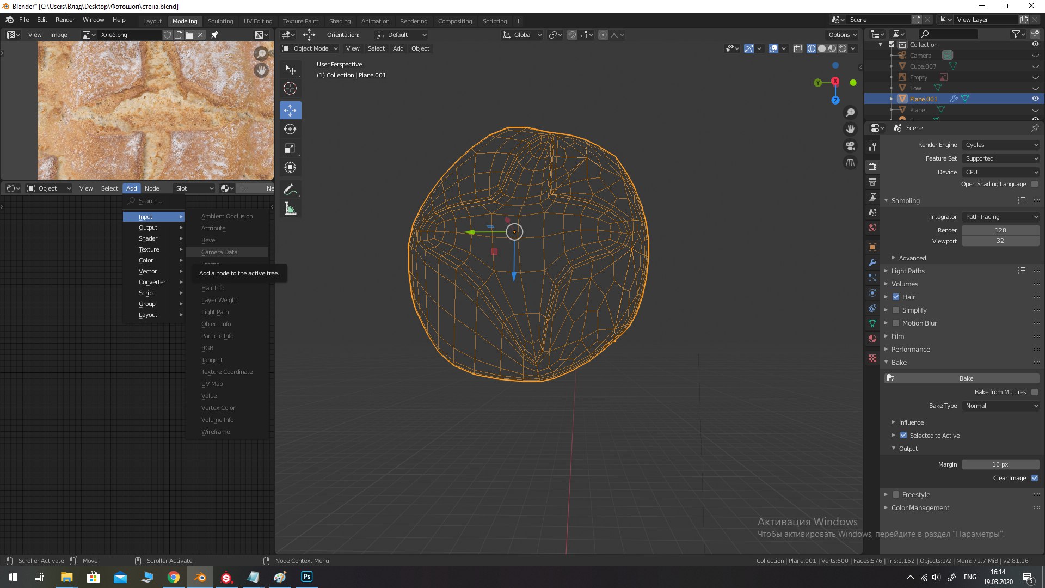Screen dimensions: 1045x588
Task: Switch to material preview shading
Action: [x=832, y=48]
